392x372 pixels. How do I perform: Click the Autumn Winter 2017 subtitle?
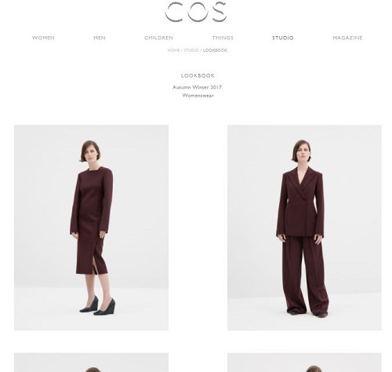pos(198,87)
